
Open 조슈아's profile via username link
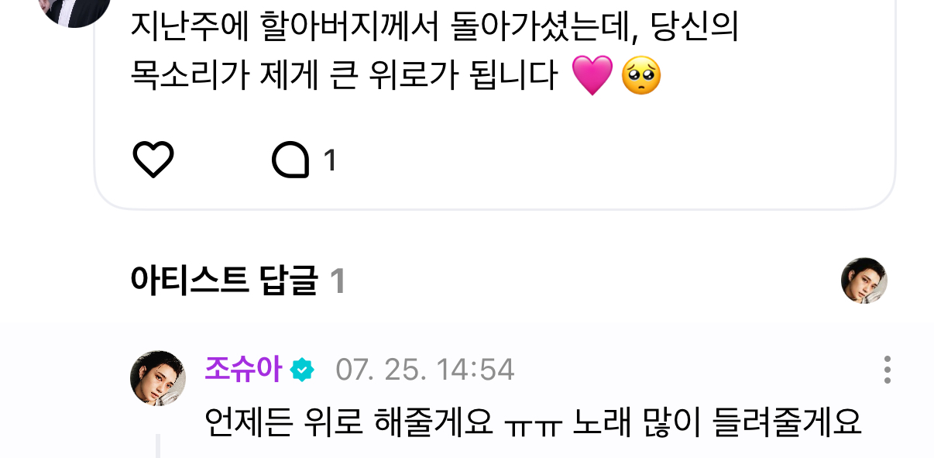pos(242,370)
